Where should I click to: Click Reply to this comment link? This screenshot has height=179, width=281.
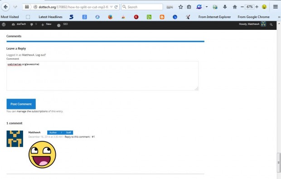77,137
